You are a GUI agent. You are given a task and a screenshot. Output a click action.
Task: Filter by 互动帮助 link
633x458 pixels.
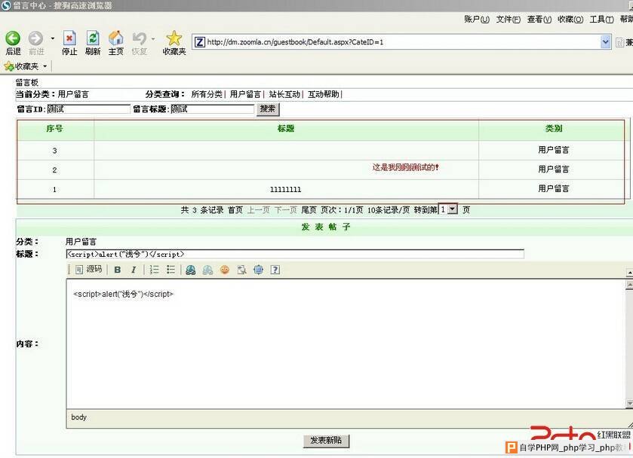324,94
